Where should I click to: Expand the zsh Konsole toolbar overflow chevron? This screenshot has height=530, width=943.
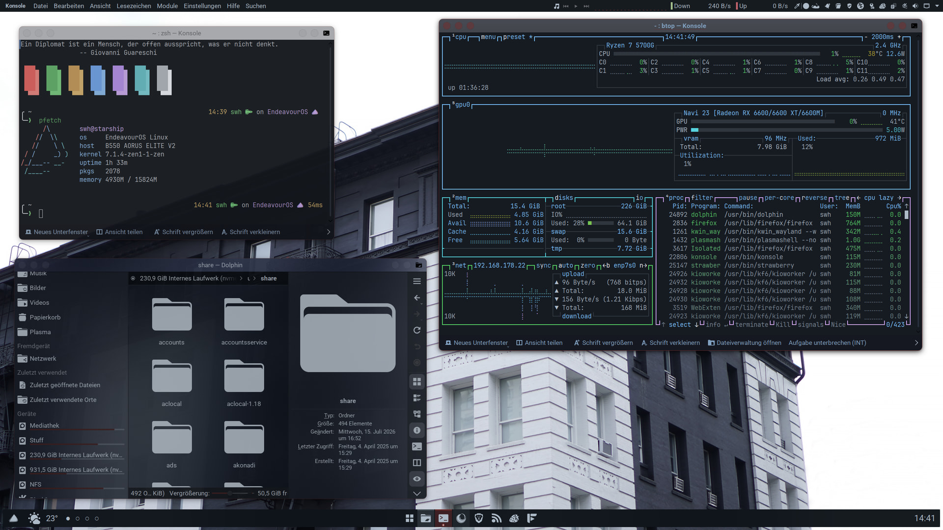pyautogui.click(x=329, y=232)
